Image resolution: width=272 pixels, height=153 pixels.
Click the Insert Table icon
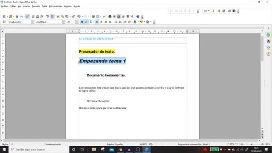[98, 16]
